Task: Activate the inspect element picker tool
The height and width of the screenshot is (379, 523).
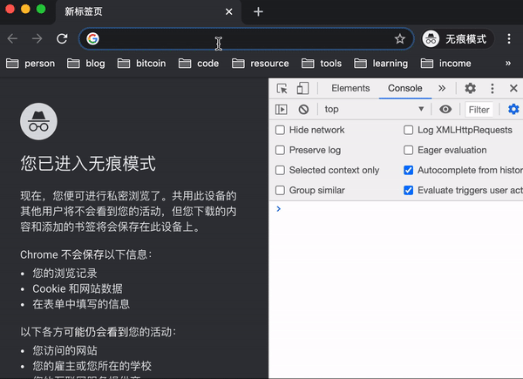Action: 282,88
